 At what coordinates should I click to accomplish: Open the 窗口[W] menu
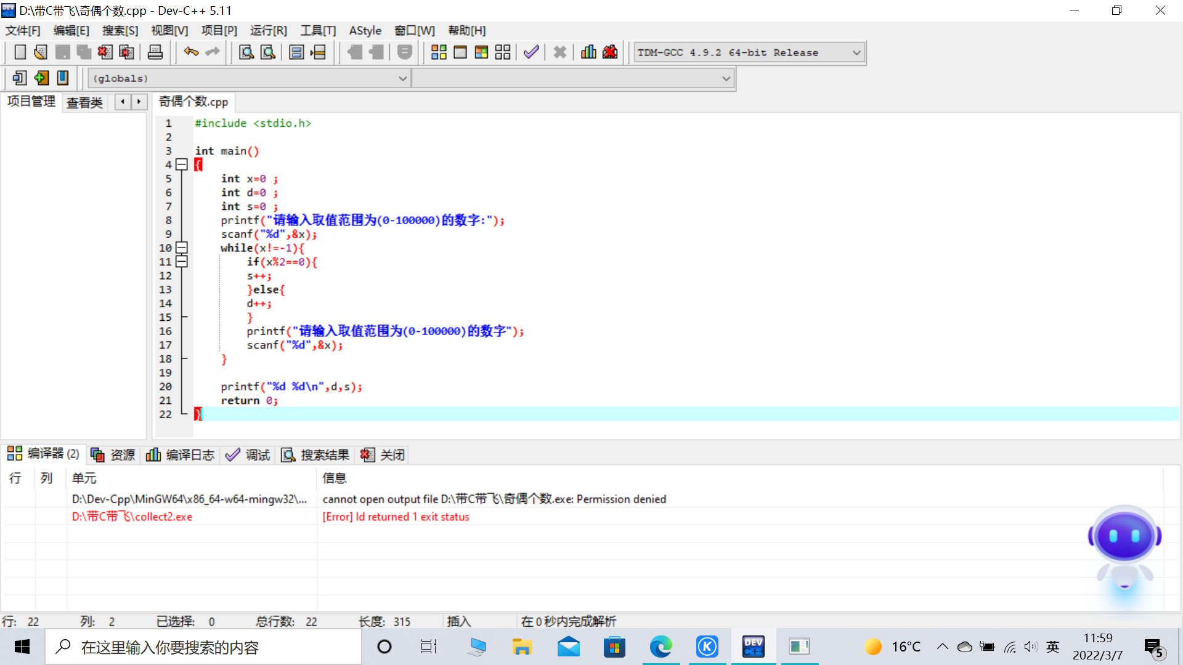(415, 31)
